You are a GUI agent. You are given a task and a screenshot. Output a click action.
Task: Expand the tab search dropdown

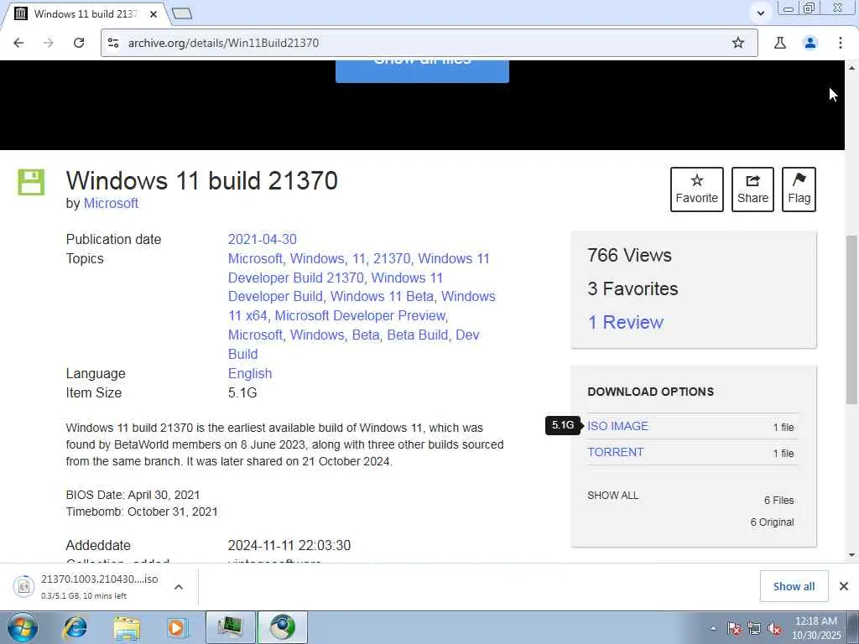760,13
